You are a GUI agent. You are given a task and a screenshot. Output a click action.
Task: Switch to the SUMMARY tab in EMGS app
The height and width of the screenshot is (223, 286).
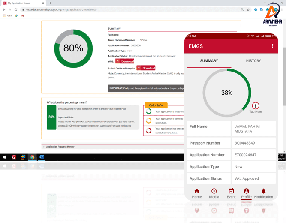[209, 61]
